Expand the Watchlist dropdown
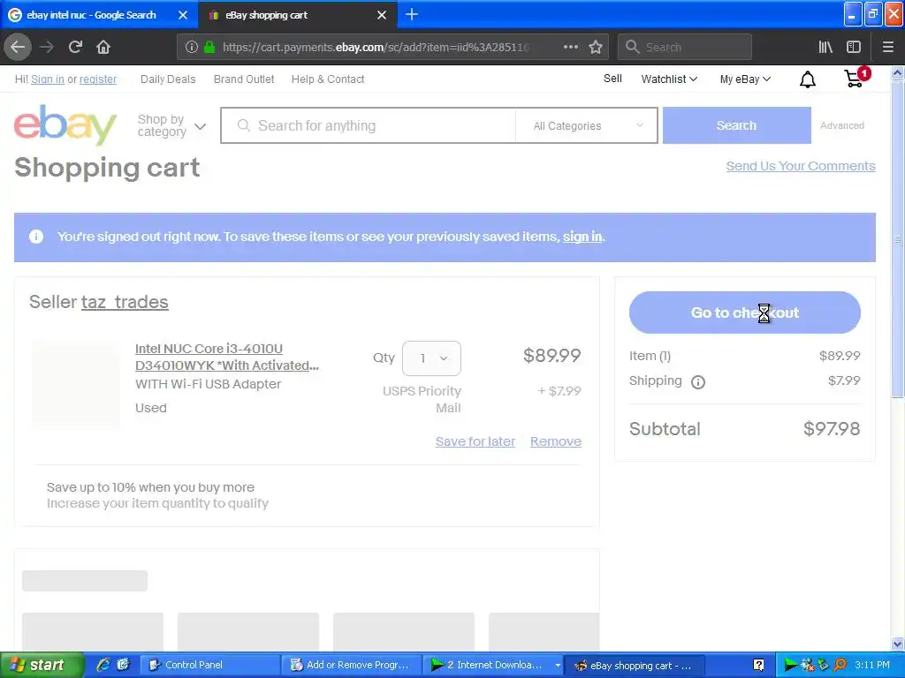The image size is (905, 678). tap(669, 79)
